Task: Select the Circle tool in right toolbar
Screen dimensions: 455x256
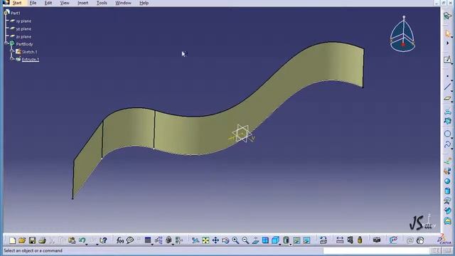Action: point(447,134)
